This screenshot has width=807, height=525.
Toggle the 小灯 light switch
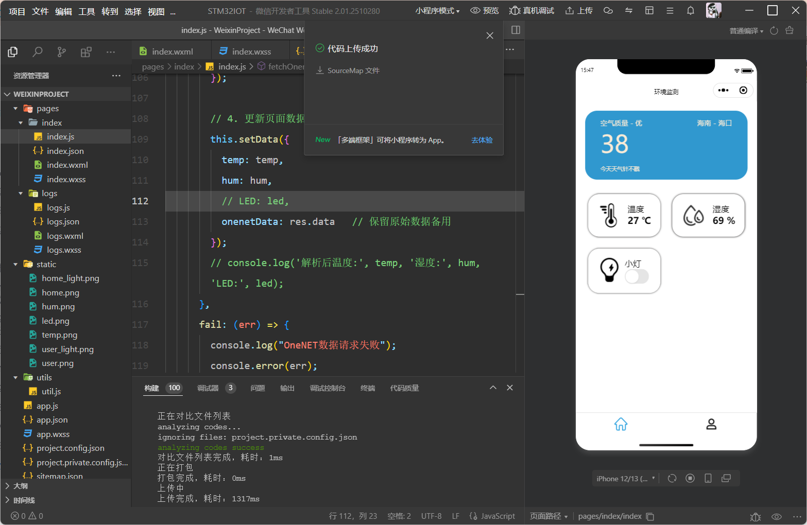[637, 277]
